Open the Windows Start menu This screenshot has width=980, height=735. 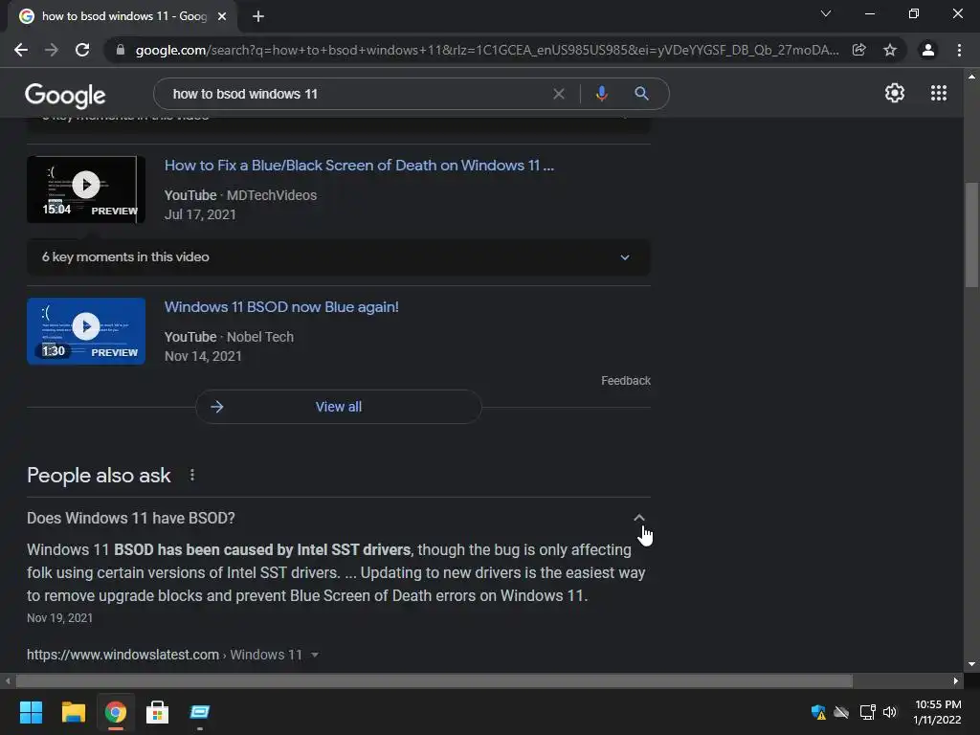31,712
